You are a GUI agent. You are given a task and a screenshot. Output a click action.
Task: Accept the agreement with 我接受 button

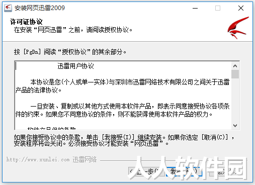[184, 171]
